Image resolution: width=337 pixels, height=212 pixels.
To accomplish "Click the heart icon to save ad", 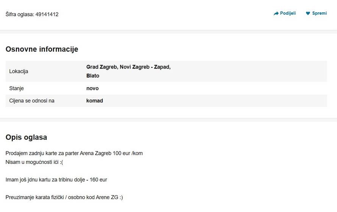I will 308,14.
